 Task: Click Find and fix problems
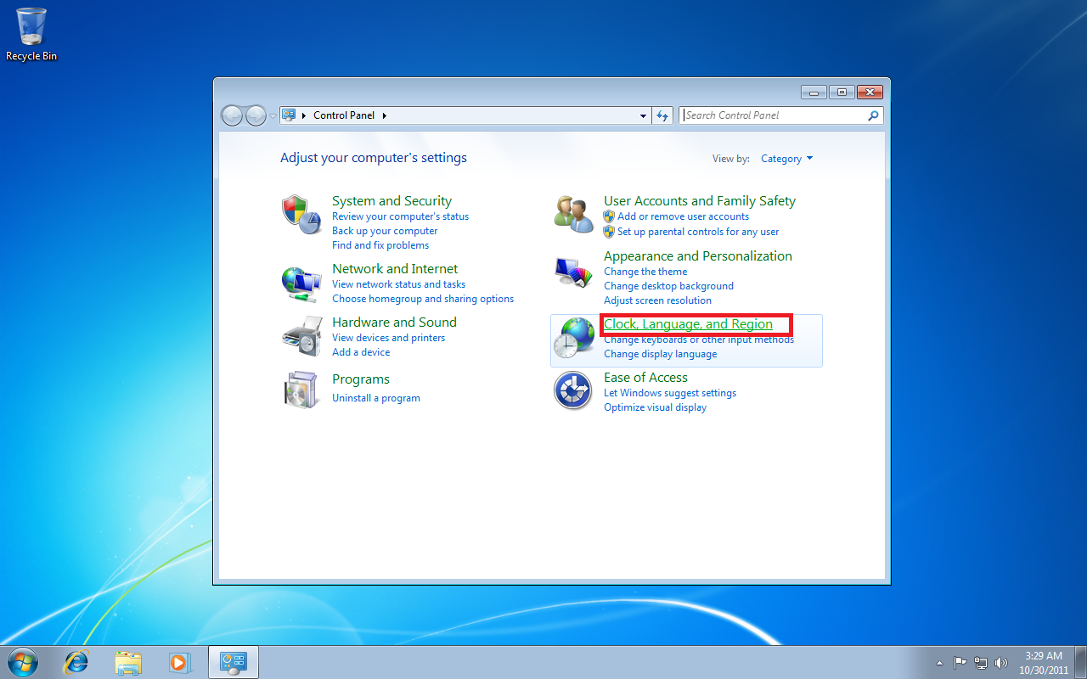pyautogui.click(x=380, y=245)
